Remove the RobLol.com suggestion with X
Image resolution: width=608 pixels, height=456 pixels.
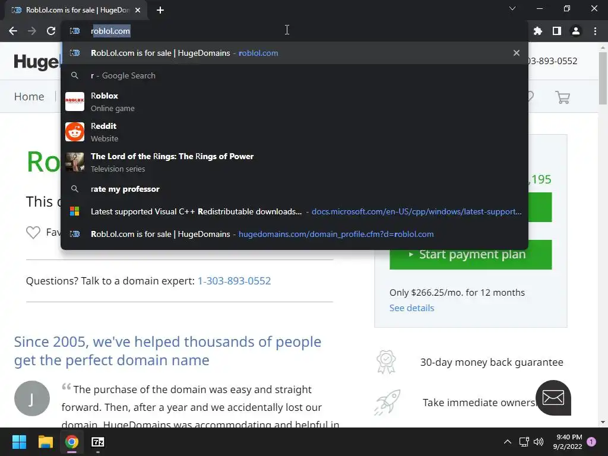click(516, 53)
